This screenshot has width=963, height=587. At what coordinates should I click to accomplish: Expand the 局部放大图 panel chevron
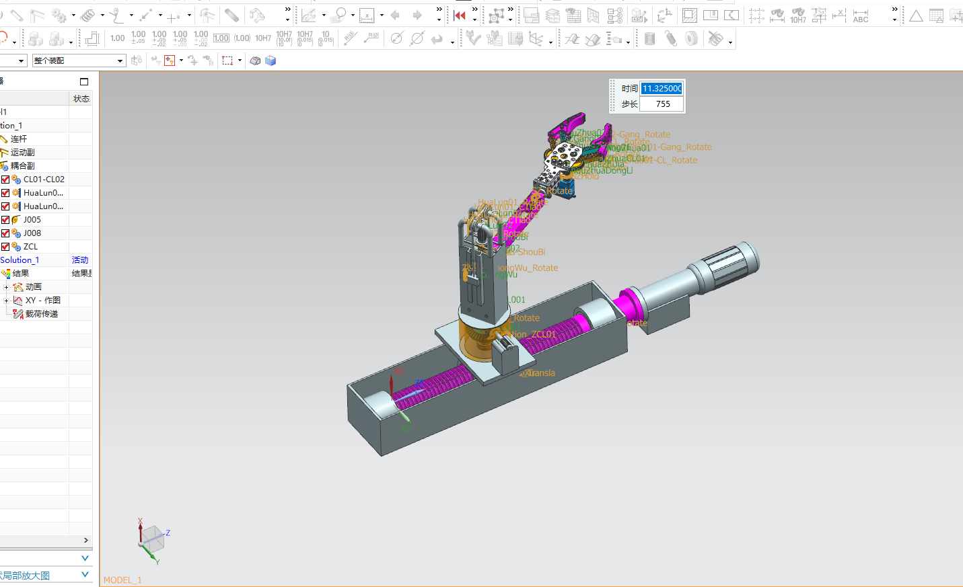pyautogui.click(x=85, y=574)
